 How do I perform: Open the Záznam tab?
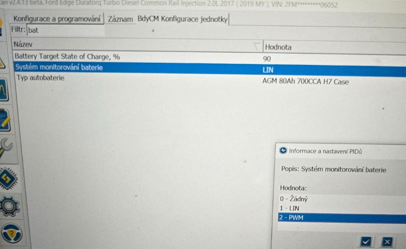click(x=120, y=19)
